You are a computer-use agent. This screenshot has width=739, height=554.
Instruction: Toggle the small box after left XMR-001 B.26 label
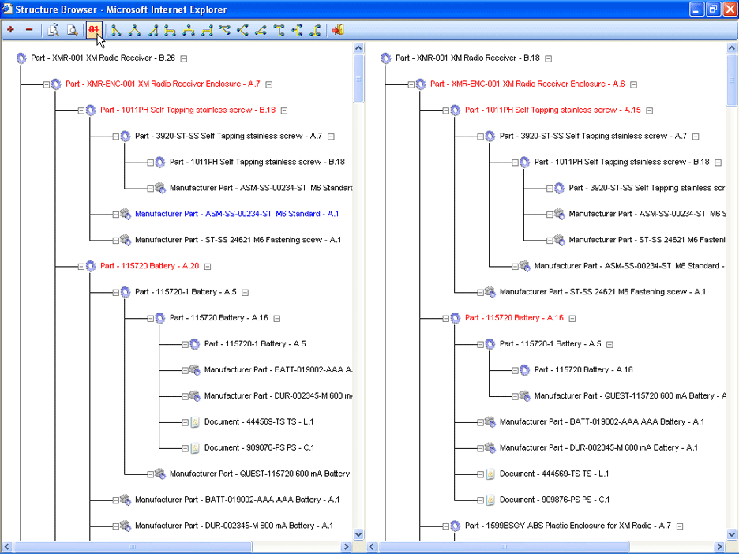[x=184, y=58]
